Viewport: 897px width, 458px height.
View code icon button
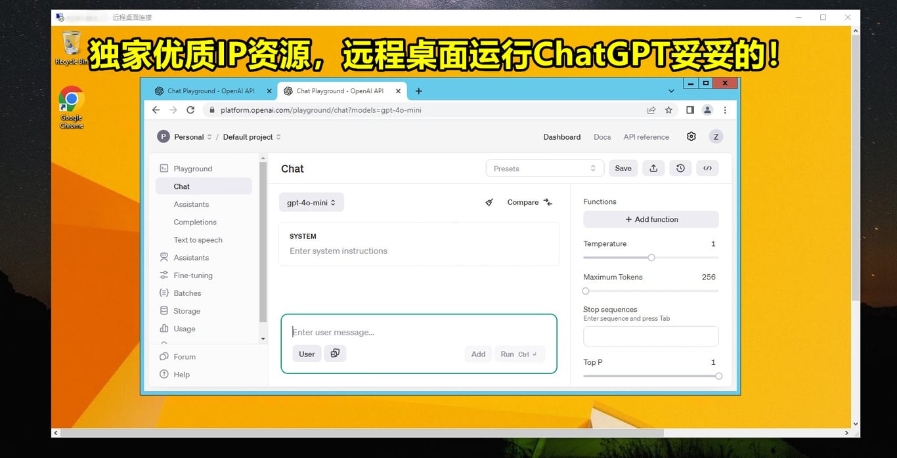[x=707, y=169]
